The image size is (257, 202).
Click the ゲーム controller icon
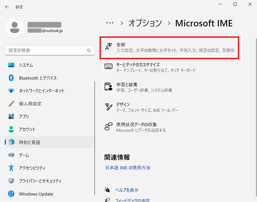(x=11, y=155)
